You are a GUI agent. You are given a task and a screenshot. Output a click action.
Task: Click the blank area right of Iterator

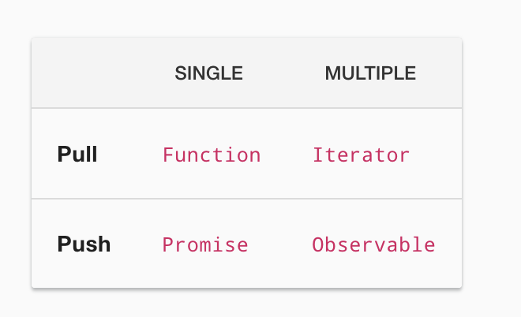click(438, 155)
